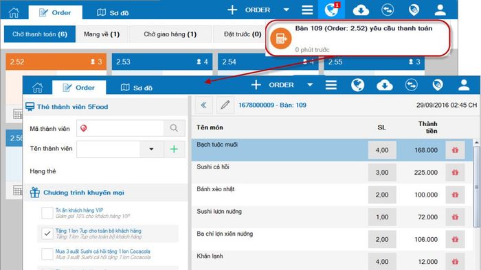Image resolution: width=481 pixels, height=270 pixels.
Task: Click gift icon for Bạch tuộc muối
Action: (x=455, y=150)
